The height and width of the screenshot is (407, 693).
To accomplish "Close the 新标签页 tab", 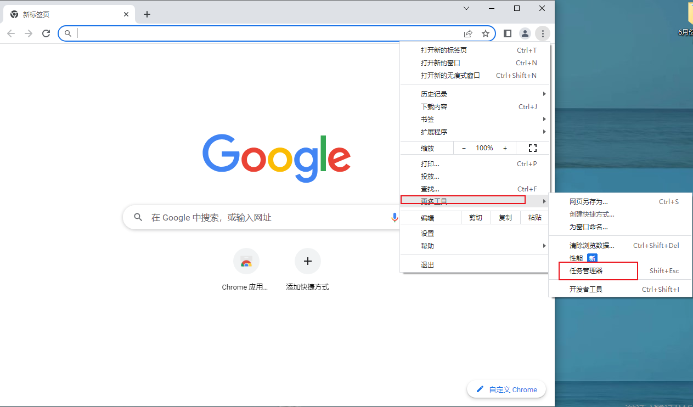I will click(x=126, y=14).
